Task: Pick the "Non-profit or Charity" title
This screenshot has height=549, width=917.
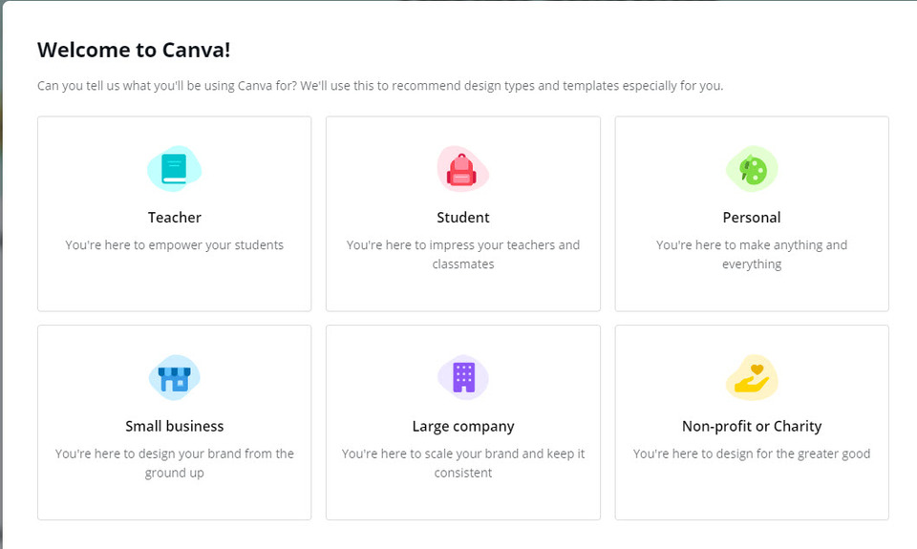Action: tap(752, 427)
